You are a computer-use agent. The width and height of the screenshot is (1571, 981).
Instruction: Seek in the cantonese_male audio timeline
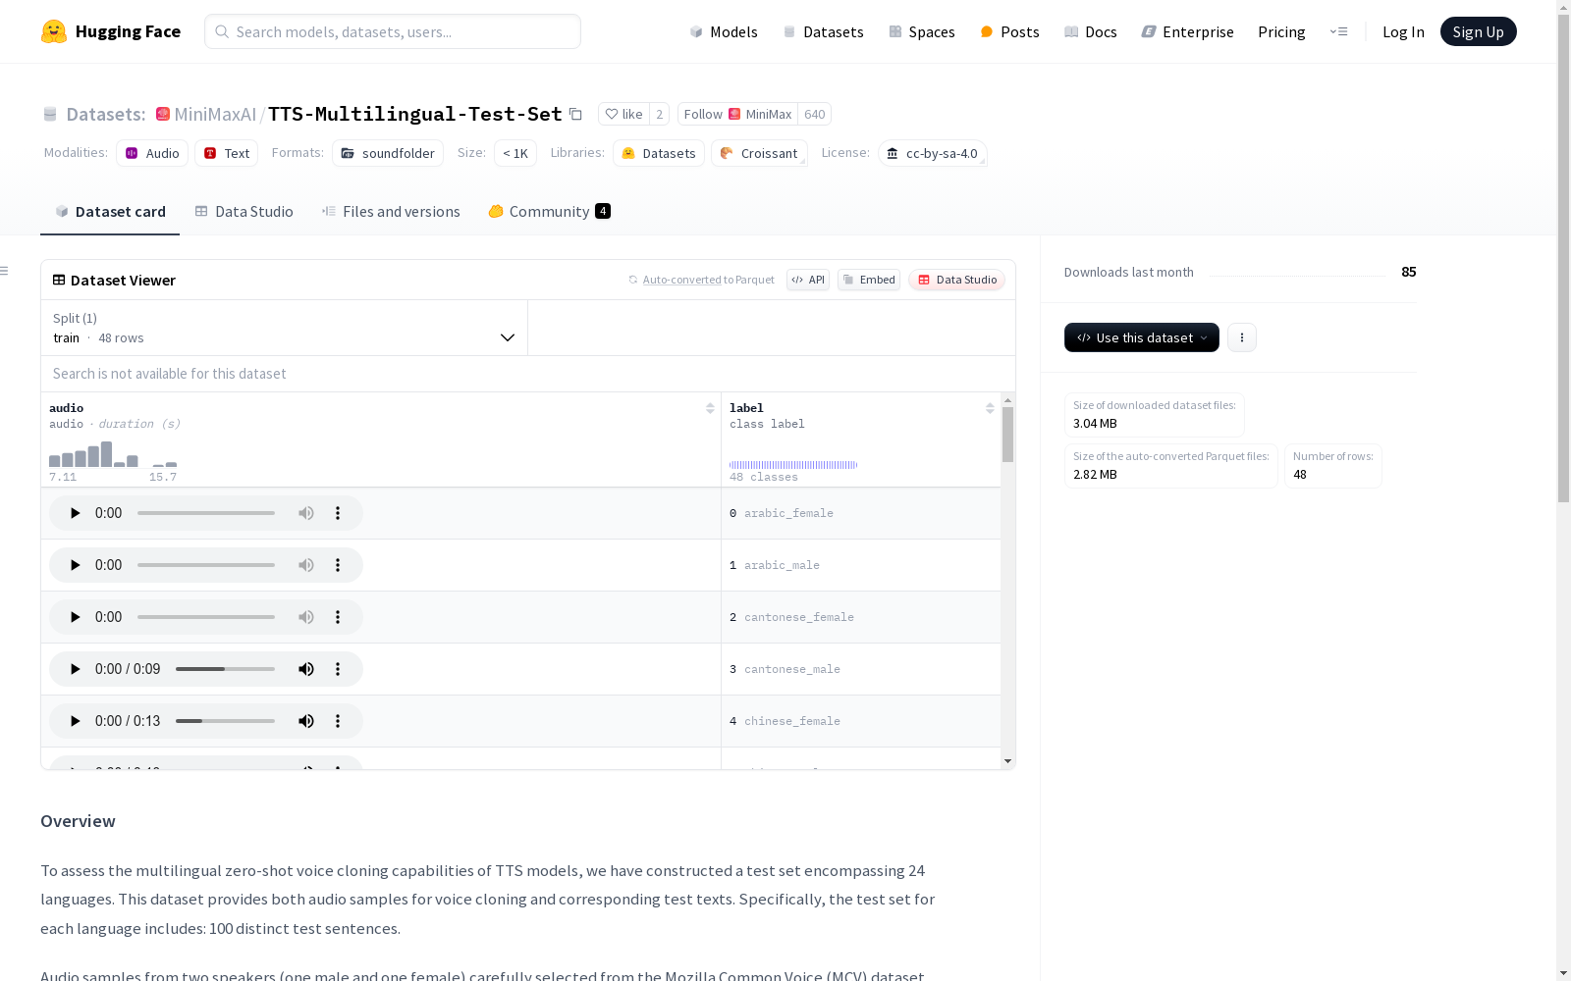coord(225,669)
